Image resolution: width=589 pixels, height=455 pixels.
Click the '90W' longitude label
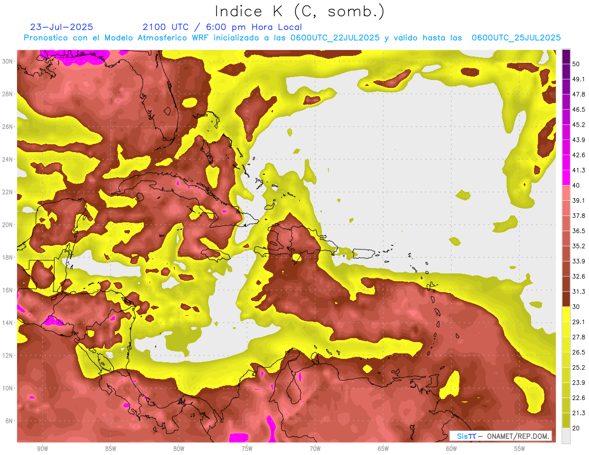point(42,449)
